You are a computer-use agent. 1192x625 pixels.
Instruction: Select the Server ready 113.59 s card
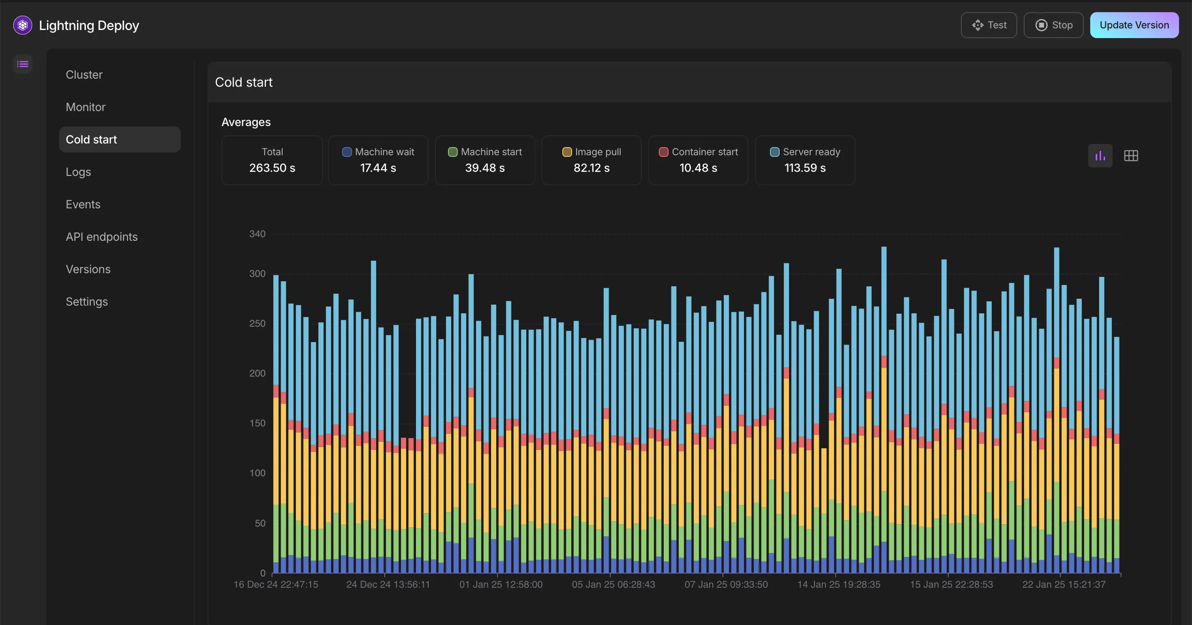pyautogui.click(x=805, y=160)
